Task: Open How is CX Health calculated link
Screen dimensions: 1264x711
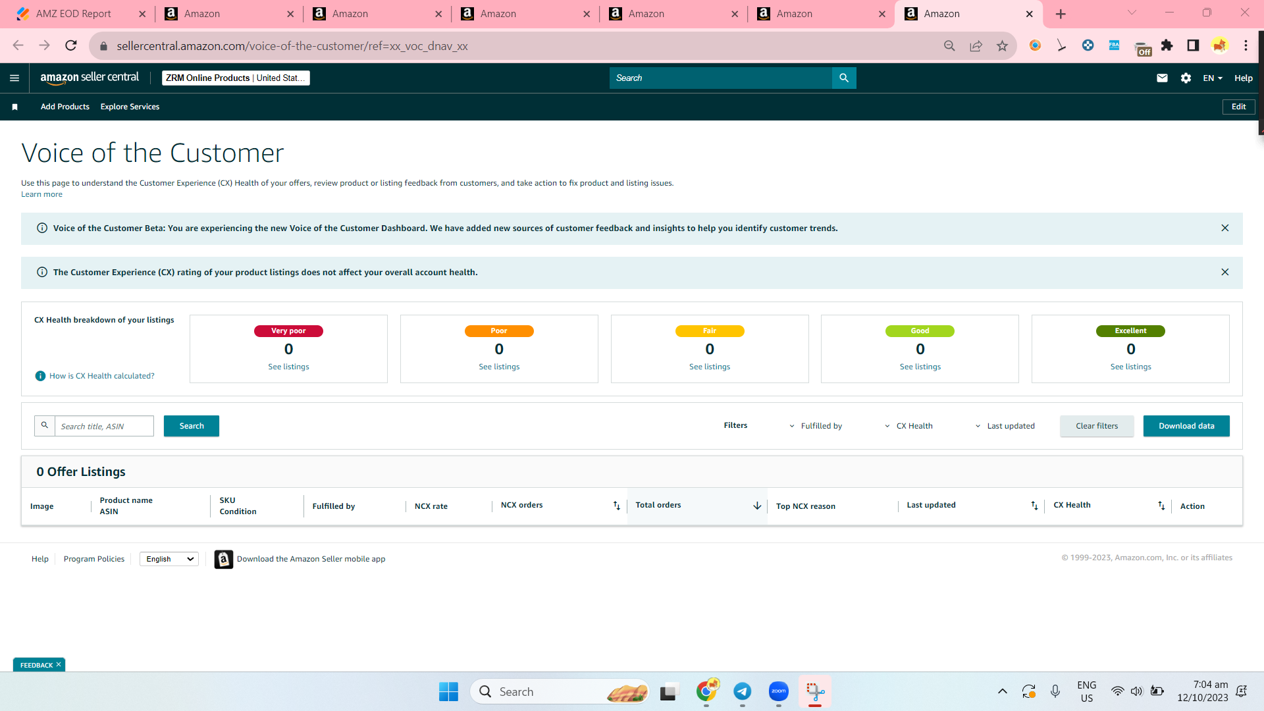Action: pyautogui.click(x=102, y=376)
